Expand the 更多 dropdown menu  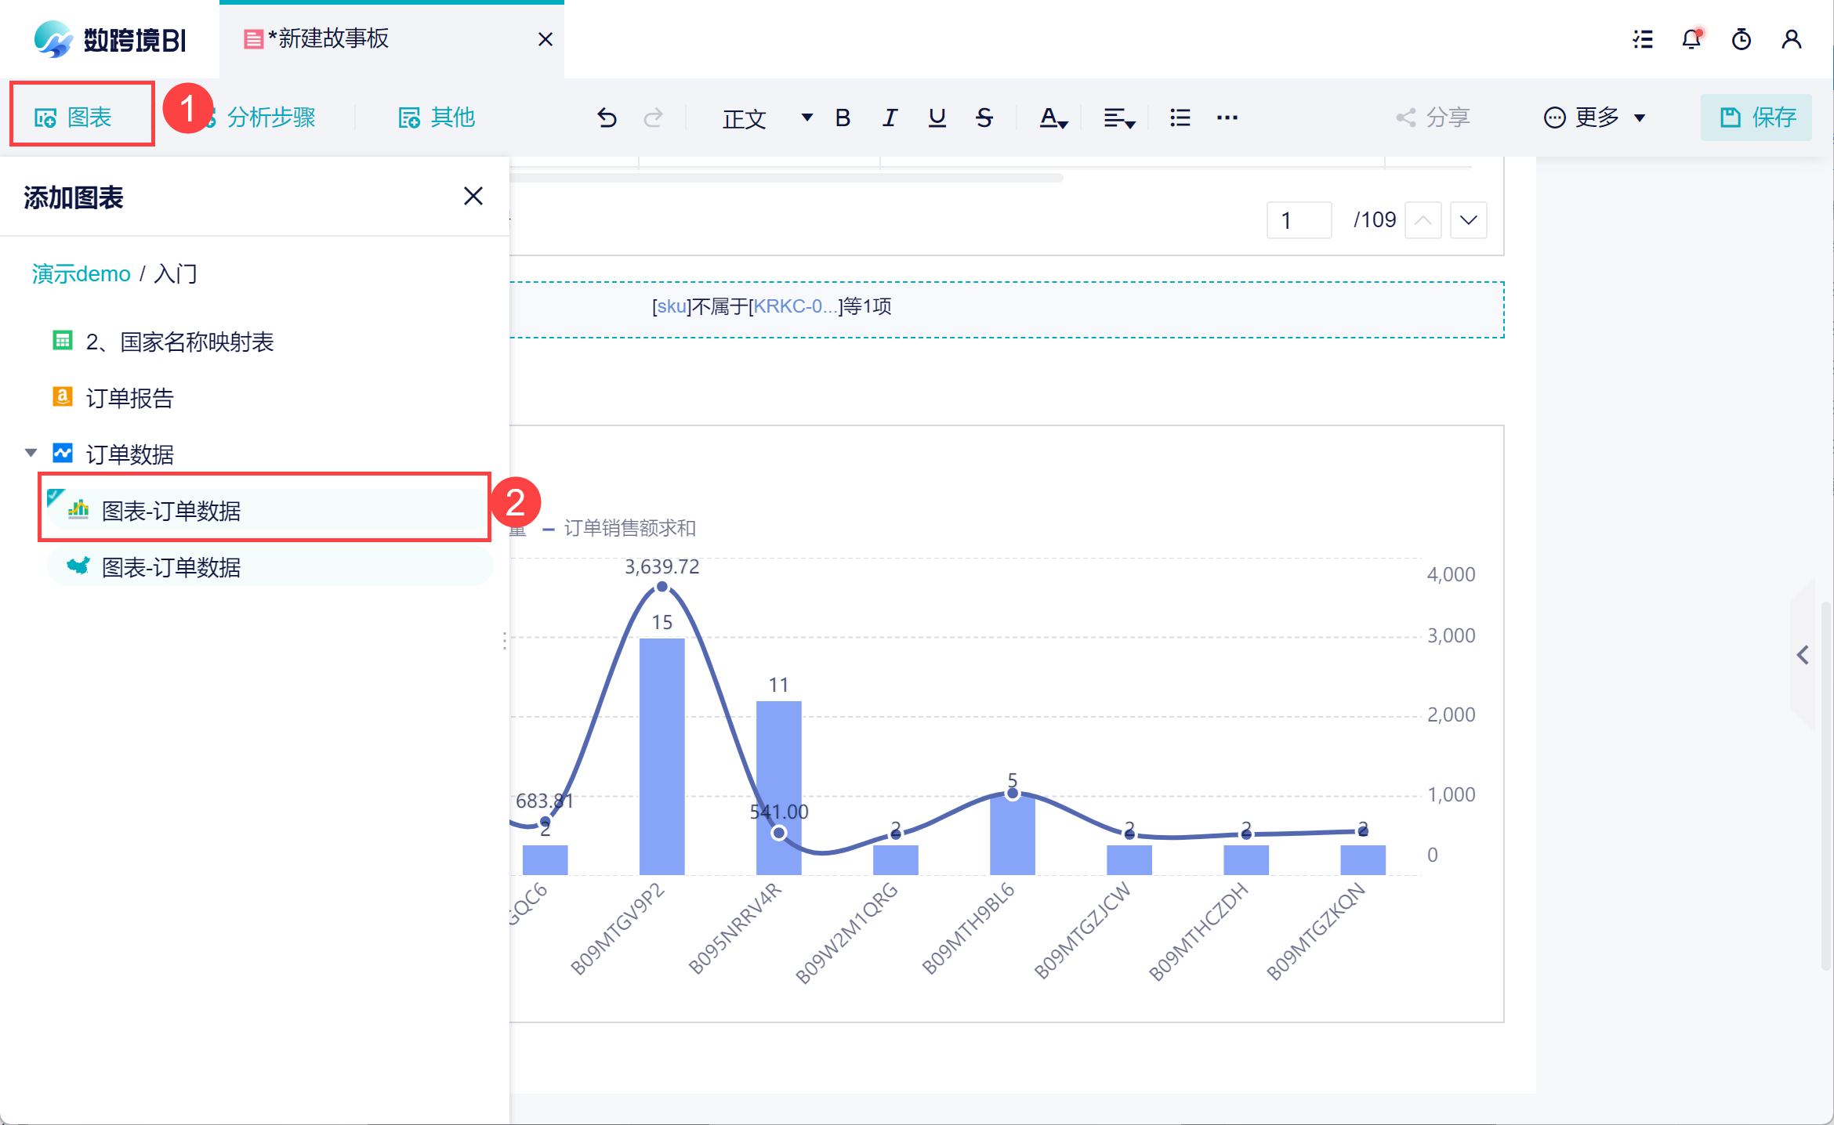coord(1595,118)
